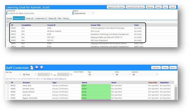
Task: Click Save in Learning Goal header
Action: [165, 7]
